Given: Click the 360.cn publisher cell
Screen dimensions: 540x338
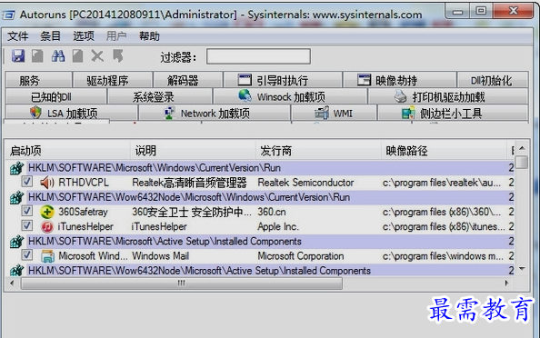Looking at the screenshot, I should (272, 212).
